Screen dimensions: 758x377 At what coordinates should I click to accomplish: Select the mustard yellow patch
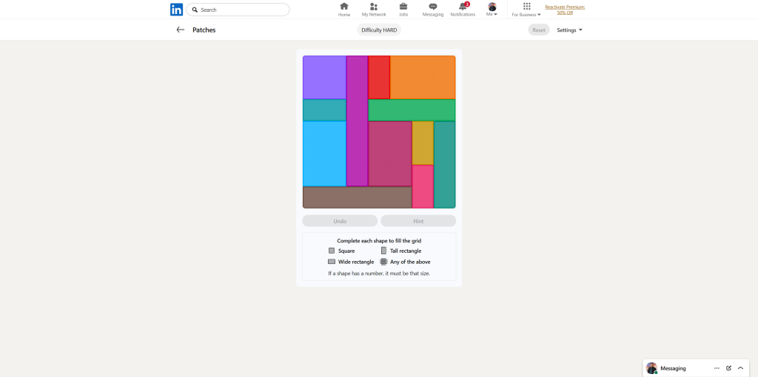(423, 143)
